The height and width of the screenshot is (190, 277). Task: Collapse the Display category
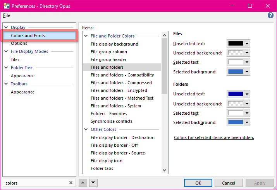tap(6, 27)
